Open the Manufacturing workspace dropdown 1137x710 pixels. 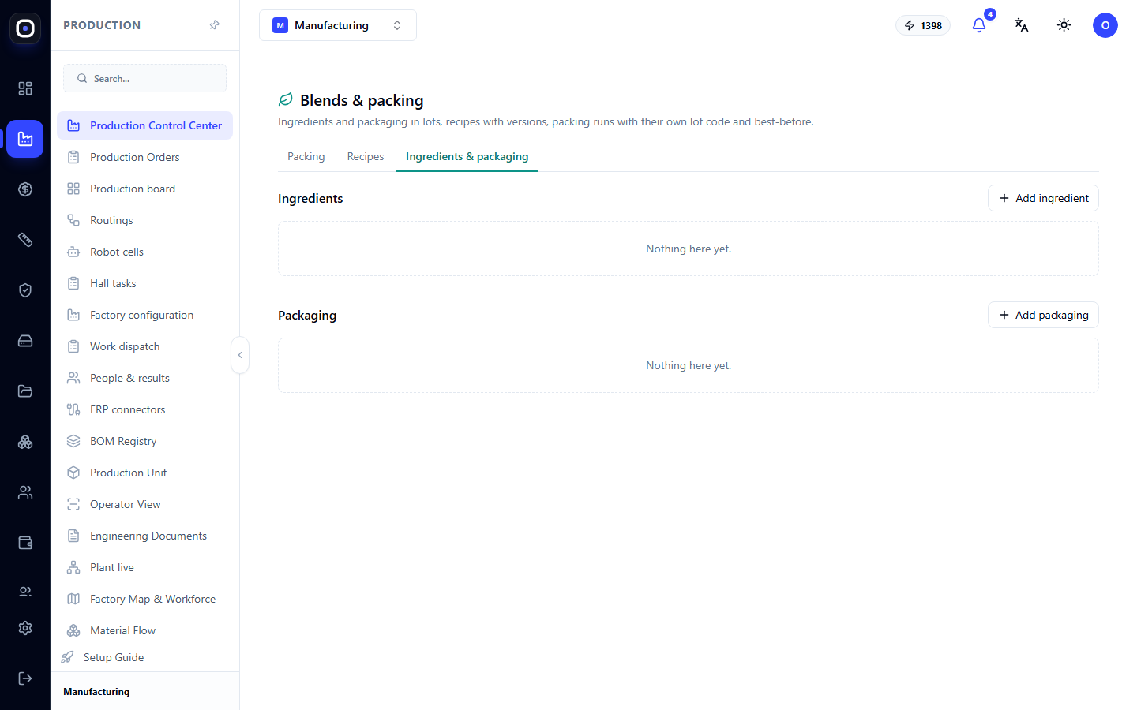tap(338, 25)
